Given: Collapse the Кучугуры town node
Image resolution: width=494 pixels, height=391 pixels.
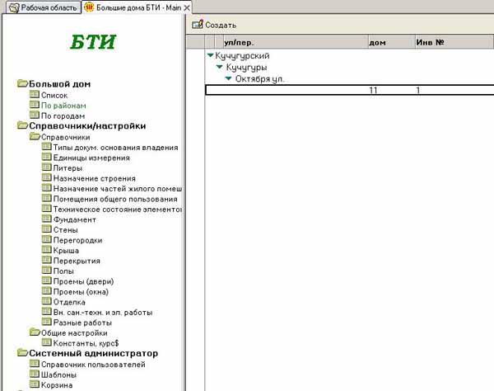Looking at the screenshot, I should tap(220, 67).
